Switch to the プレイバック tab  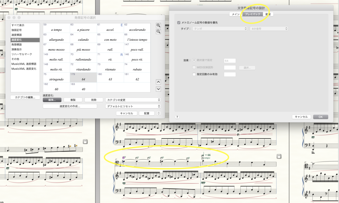pos(252,14)
